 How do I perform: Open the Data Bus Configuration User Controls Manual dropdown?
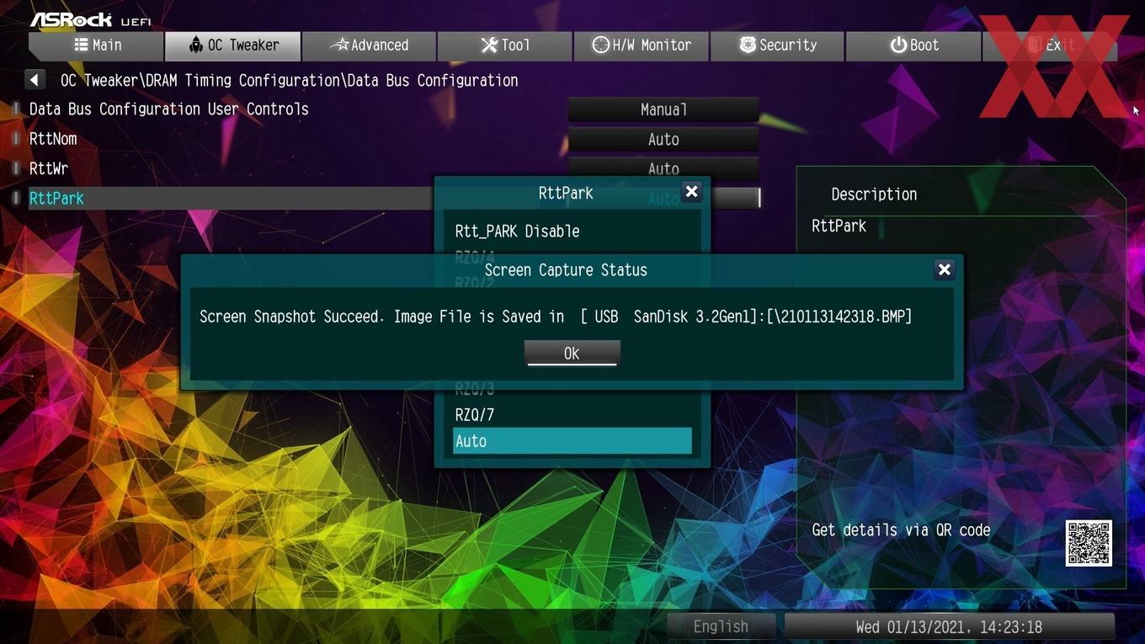click(663, 109)
